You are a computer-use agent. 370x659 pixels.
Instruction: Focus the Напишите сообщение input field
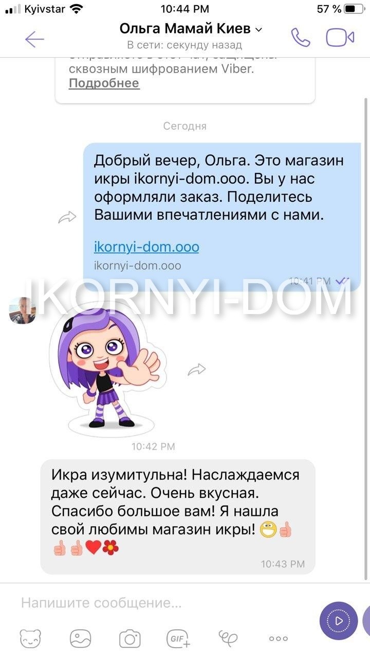164,602
